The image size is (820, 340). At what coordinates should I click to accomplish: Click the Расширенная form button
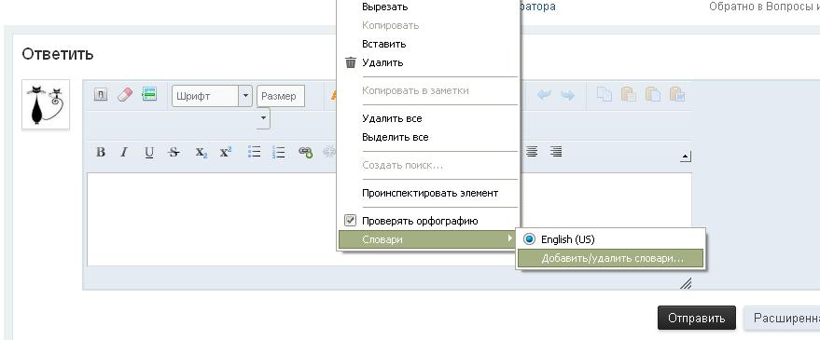point(782,318)
